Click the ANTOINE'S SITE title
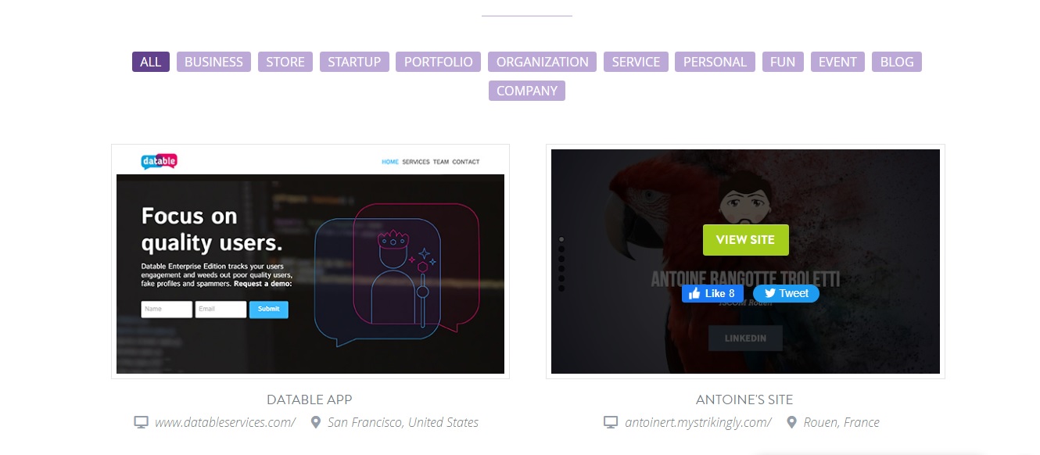The image size is (1040, 455). 745,399
